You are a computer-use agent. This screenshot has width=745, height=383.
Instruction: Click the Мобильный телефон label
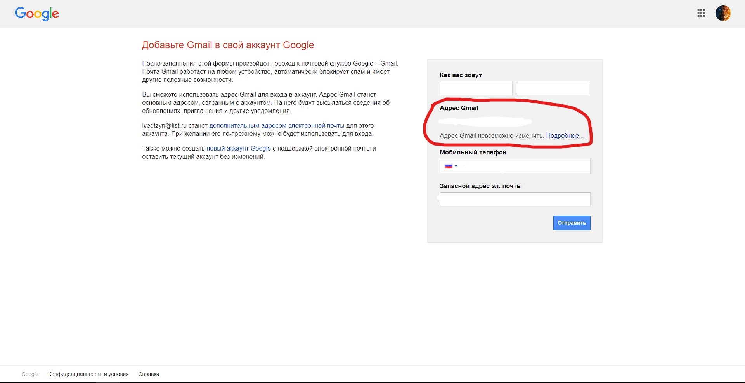(x=473, y=152)
